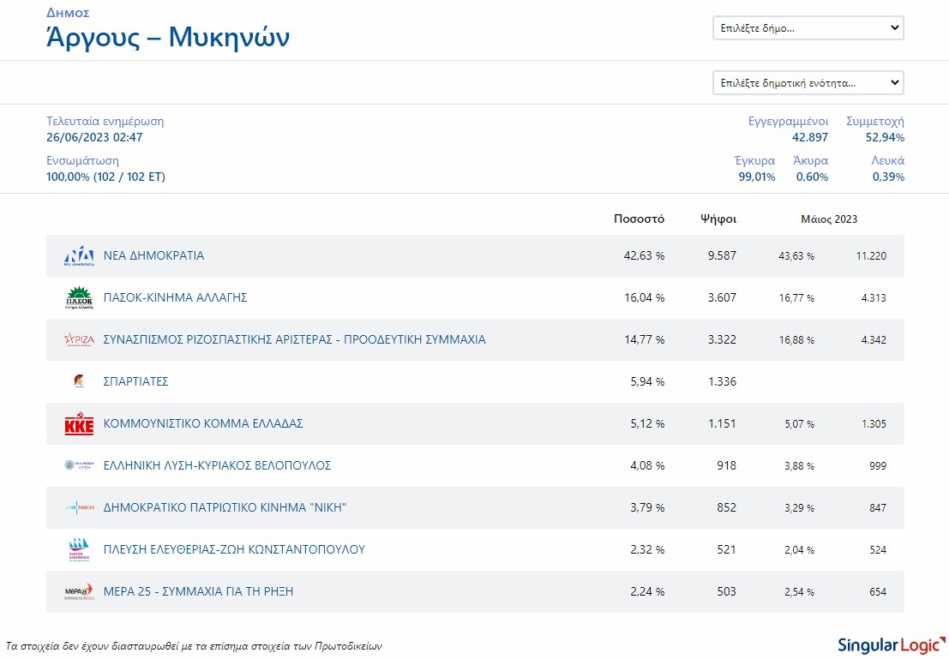Click the Πλεύση Ελευθερίας sailboat logo
The image size is (949, 659).
(x=79, y=550)
